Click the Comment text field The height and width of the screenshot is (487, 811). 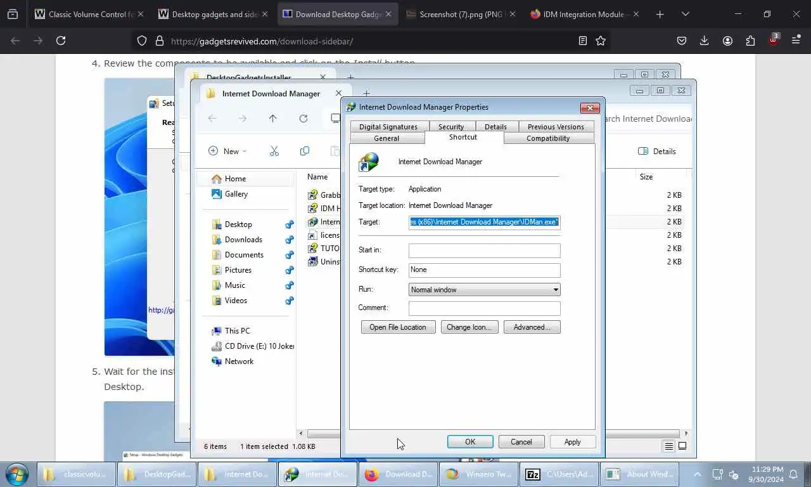tap(485, 308)
